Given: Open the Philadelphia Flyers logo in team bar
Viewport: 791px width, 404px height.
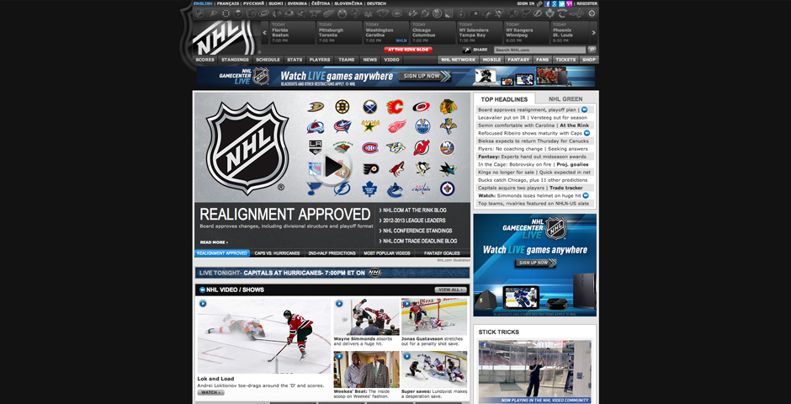Looking at the screenshot, I should coord(473,13).
